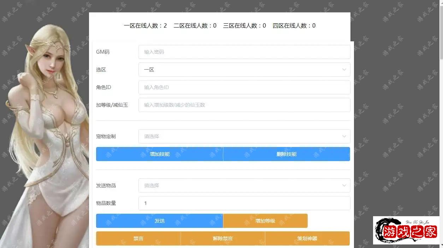
Task: Click the 解除禁言 unmute button
Action: coord(223,238)
